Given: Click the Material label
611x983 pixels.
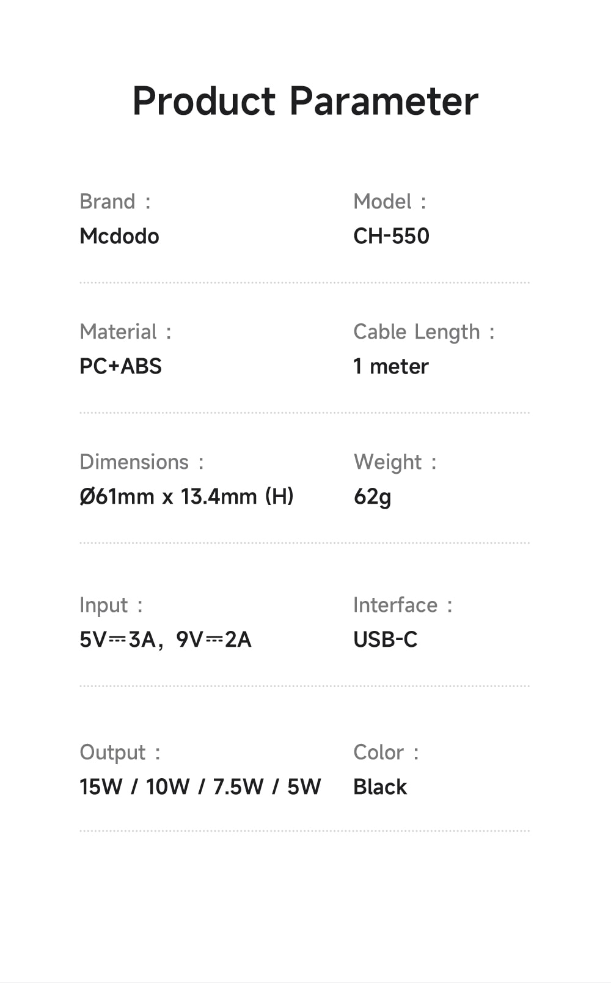Looking at the screenshot, I should 119,331.
